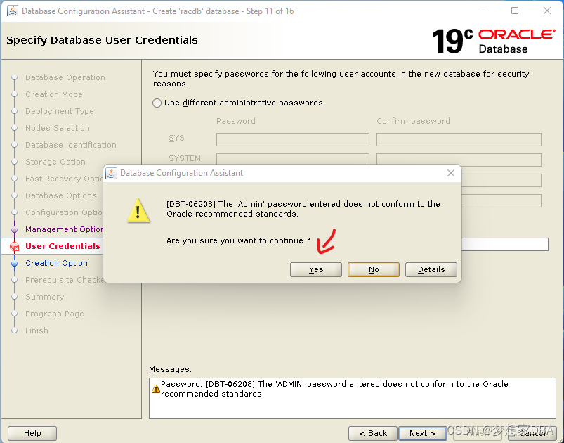The width and height of the screenshot is (564, 443).
Task: Click the Creation Mode step
Action: pos(54,94)
